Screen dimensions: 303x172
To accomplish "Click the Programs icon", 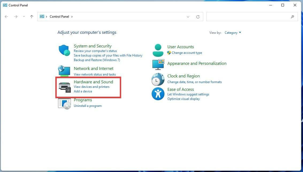I will pos(64,104).
